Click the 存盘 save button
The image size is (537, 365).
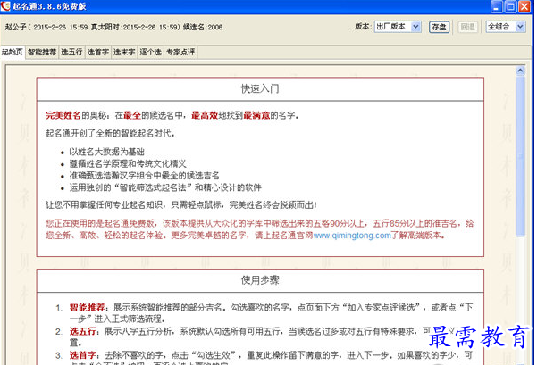point(439,27)
